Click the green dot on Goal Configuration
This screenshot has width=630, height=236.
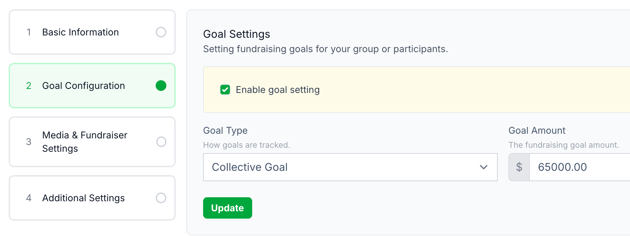pos(161,86)
